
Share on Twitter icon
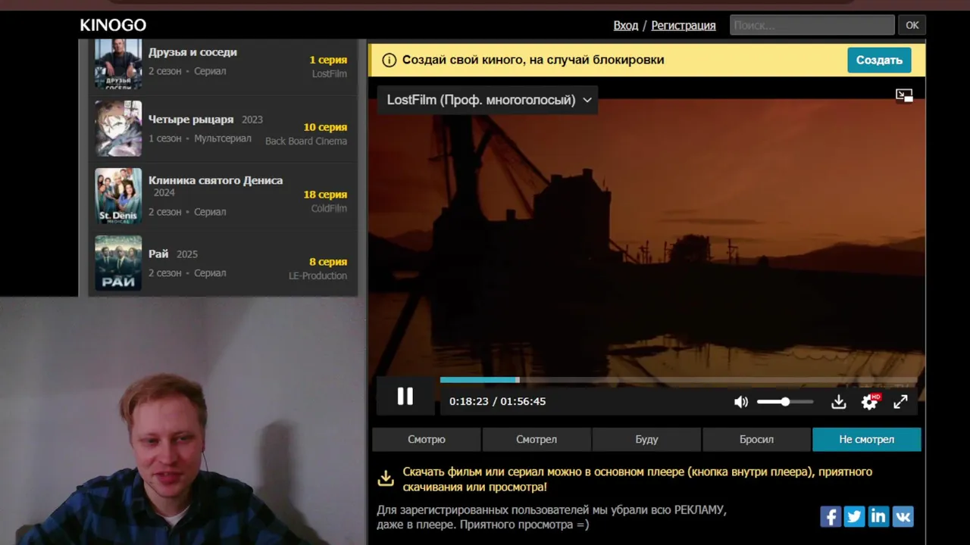[x=854, y=516]
